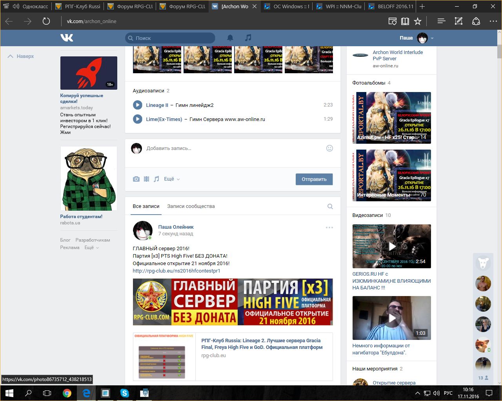
Task: Attach audio using the note icon under post box
Action: 156,179
